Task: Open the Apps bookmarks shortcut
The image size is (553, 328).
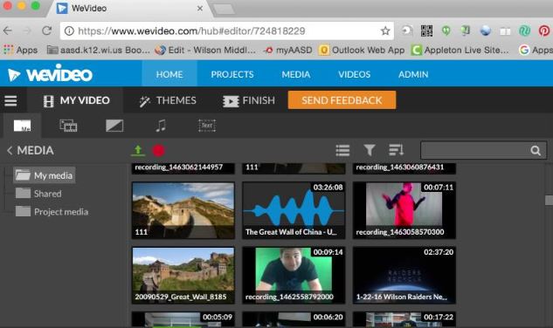Action: coord(20,50)
